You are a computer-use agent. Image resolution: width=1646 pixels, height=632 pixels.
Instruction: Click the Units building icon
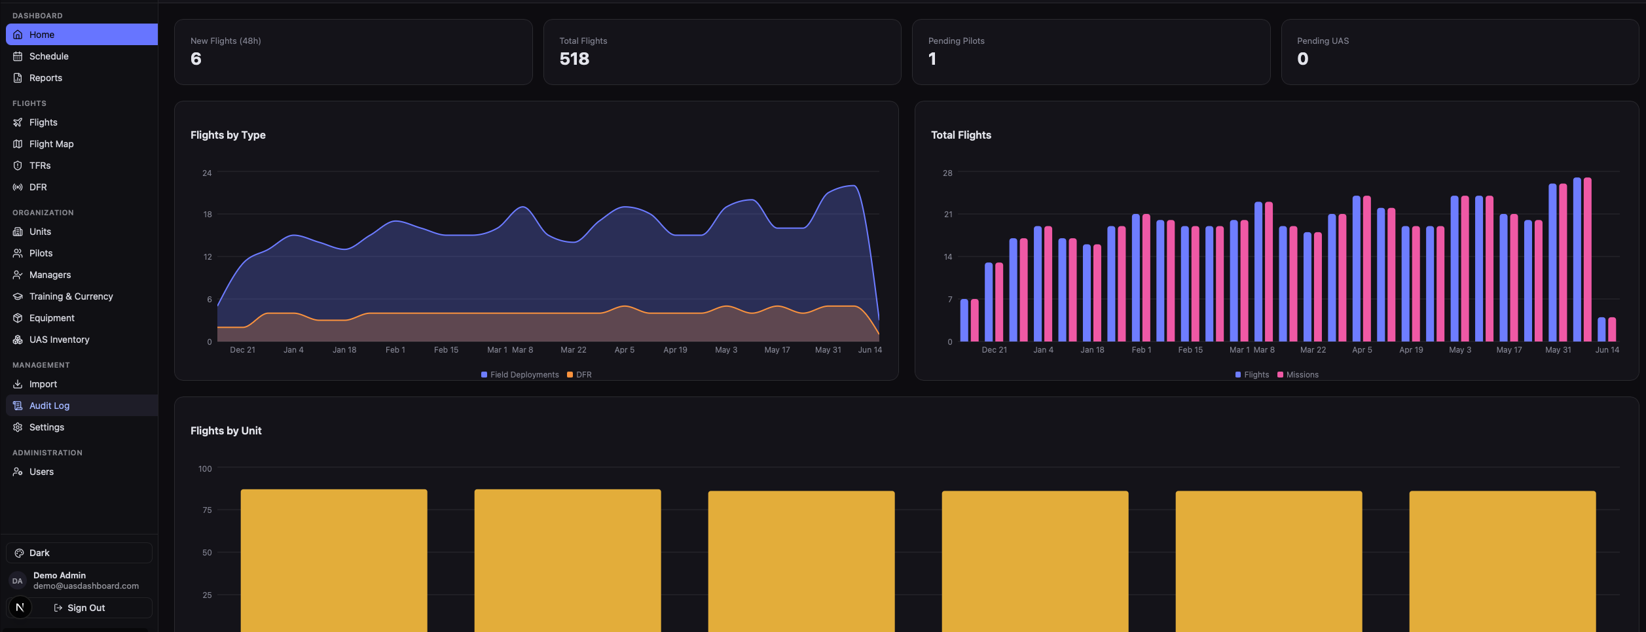[18, 232]
